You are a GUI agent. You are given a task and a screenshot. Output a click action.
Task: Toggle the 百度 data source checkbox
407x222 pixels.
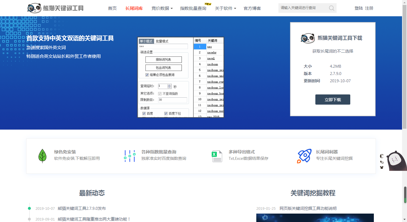(144, 114)
